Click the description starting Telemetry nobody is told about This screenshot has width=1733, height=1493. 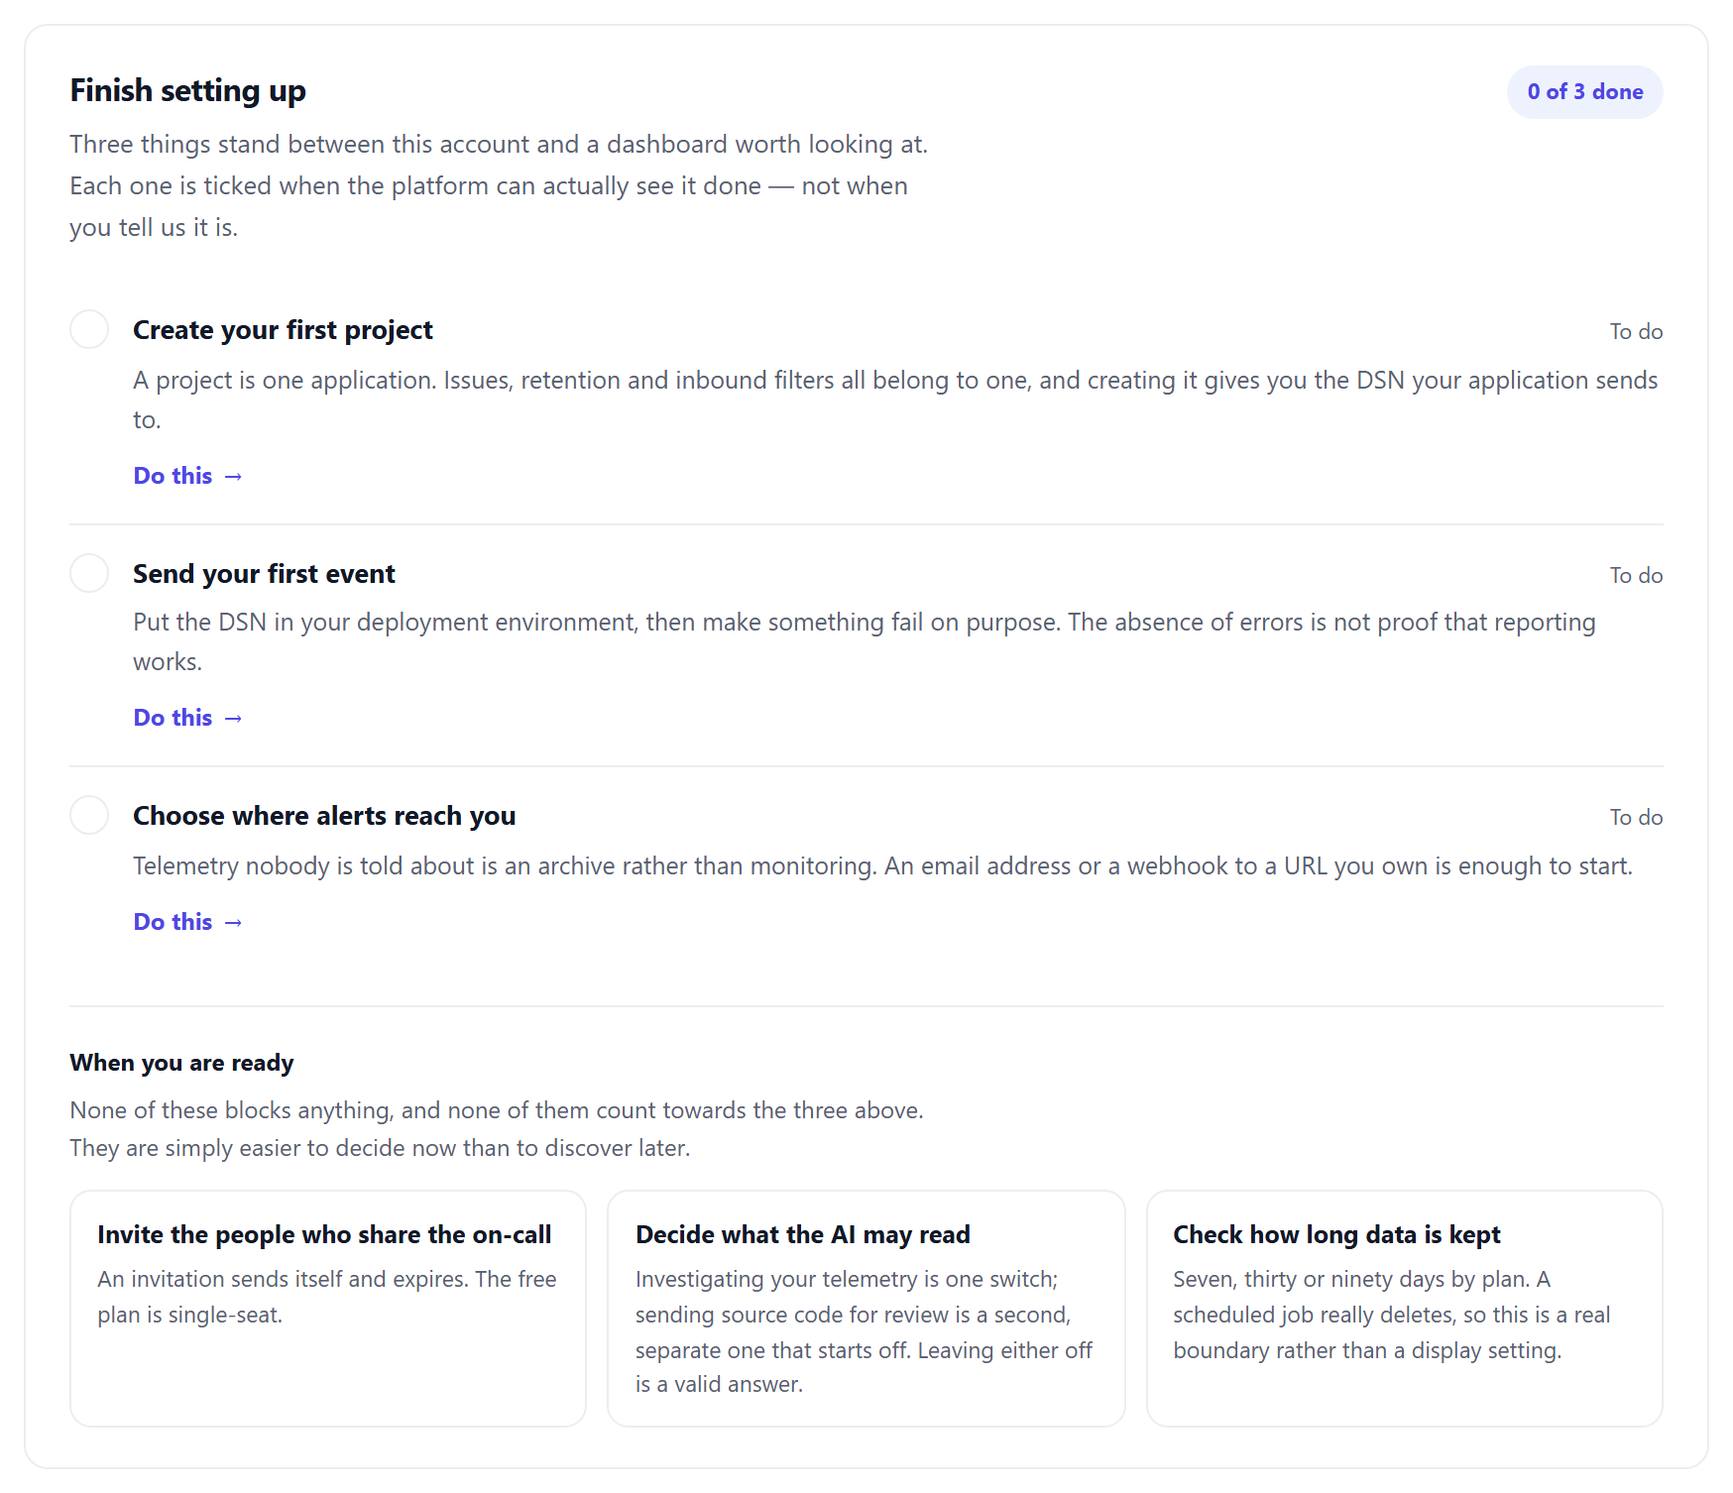882,865
